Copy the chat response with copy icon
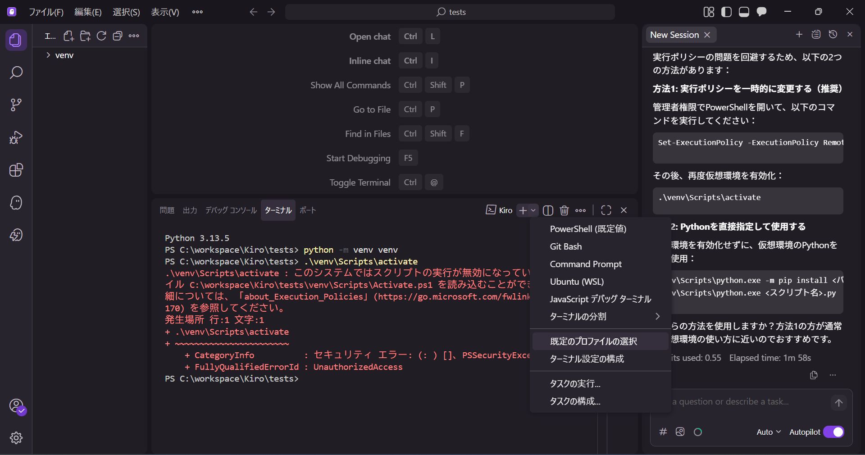 pos(814,375)
